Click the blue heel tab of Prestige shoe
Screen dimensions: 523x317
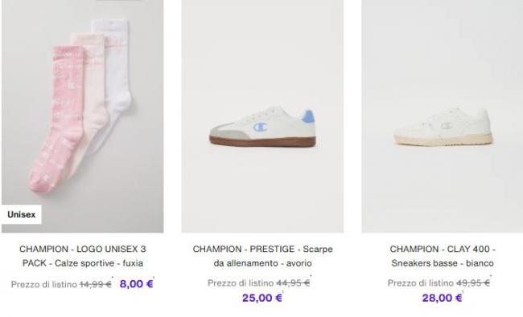click(x=308, y=116)
